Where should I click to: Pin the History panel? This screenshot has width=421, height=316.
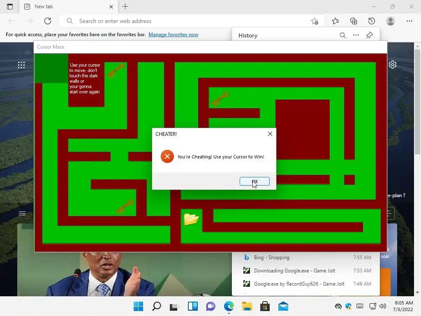coord(370,35)
